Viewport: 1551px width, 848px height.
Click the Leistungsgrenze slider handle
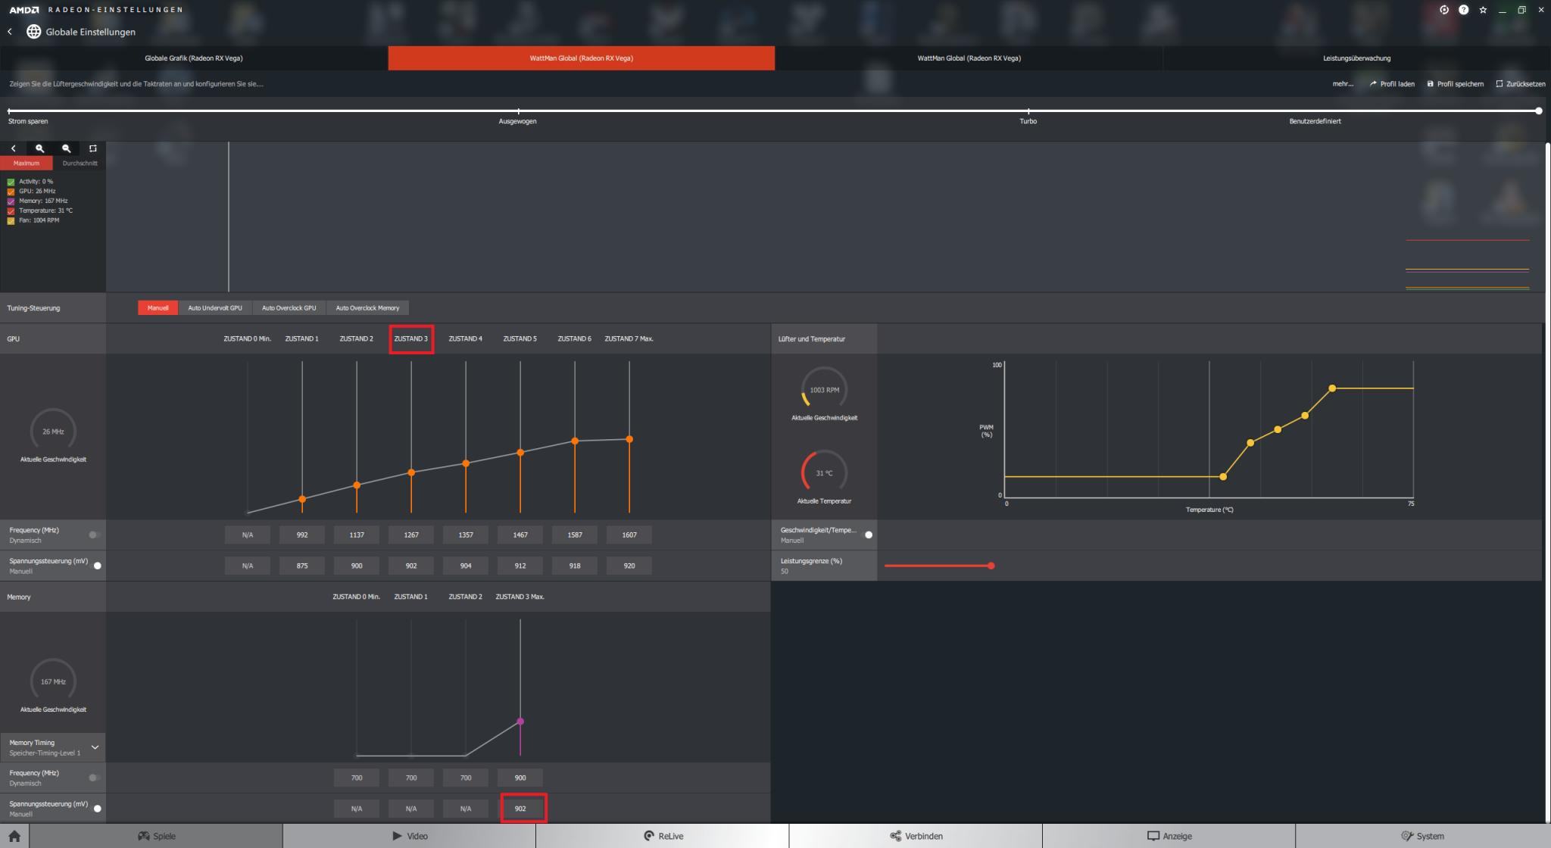point(991,566)
